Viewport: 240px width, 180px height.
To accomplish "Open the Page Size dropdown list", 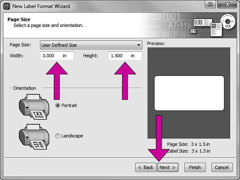I will [91, 45].
